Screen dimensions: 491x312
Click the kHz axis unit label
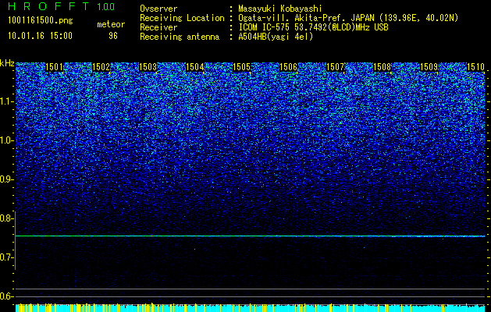[x=7, y=63]
